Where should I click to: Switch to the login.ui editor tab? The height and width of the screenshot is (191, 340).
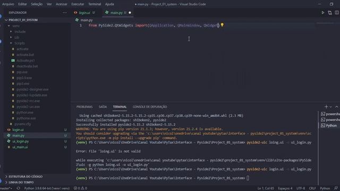pyautogui.click(x=84, y=13)
